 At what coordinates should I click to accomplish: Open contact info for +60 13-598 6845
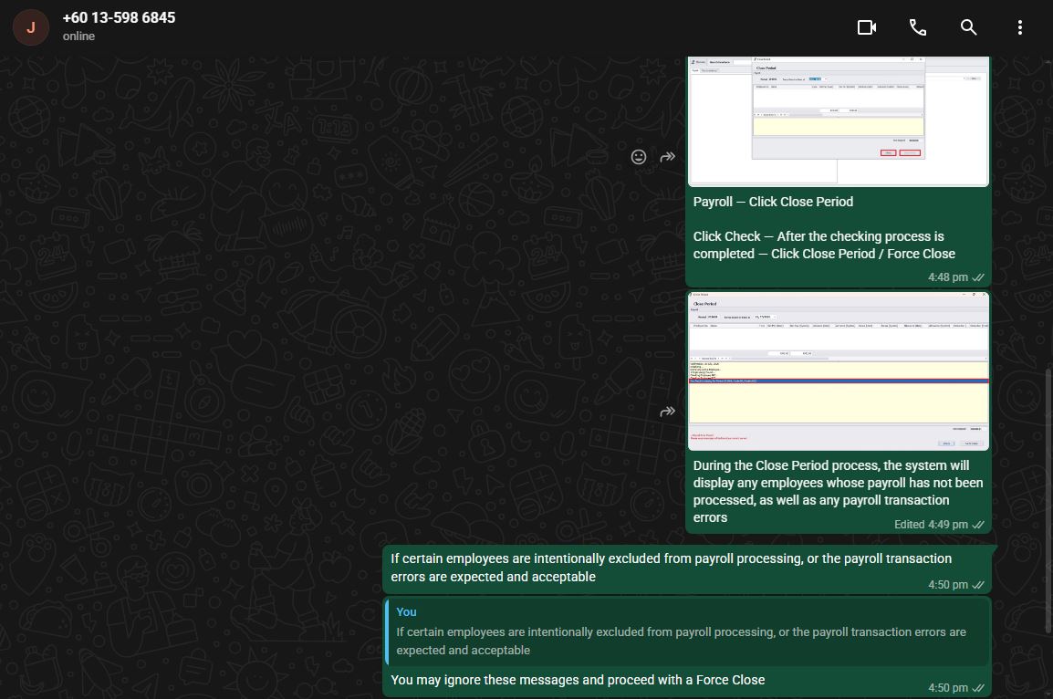tap(119, 18)
